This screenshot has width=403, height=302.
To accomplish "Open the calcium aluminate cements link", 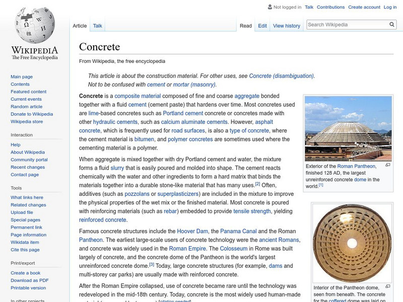I will point(194,122).
